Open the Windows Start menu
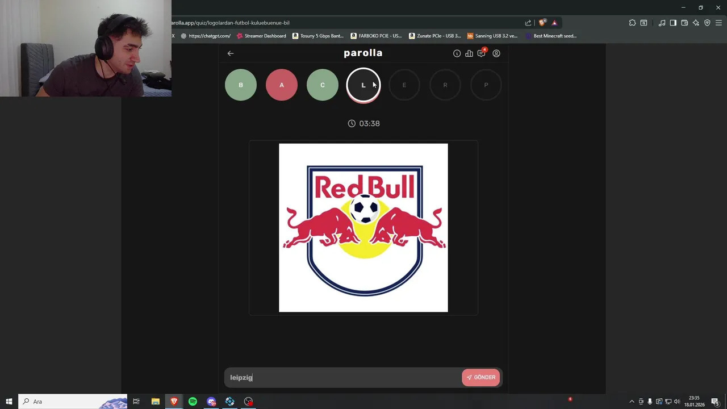The image size is (727, 409). 9,402
